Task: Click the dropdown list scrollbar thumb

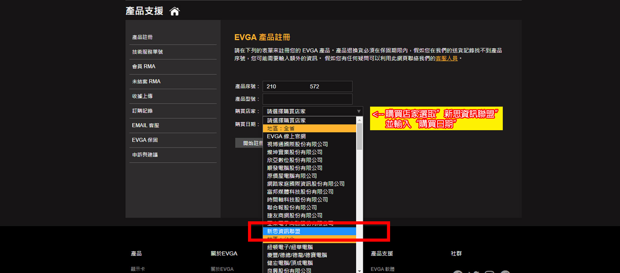Action: [x=359, y=136]
